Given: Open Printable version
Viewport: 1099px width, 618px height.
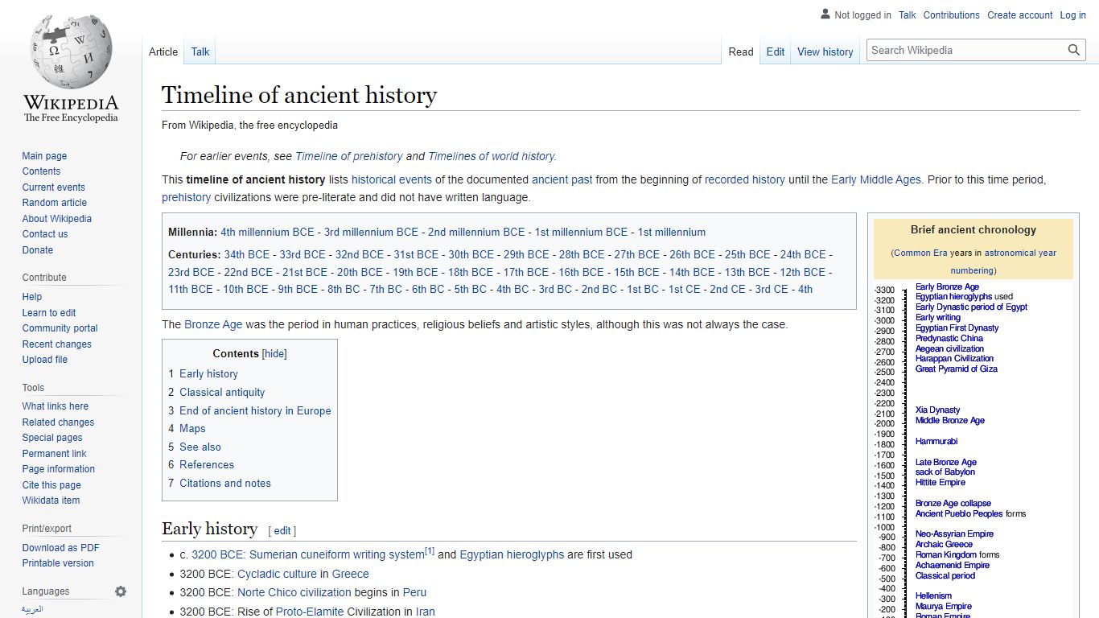Looking at the screenshot, I should point(58,563).
